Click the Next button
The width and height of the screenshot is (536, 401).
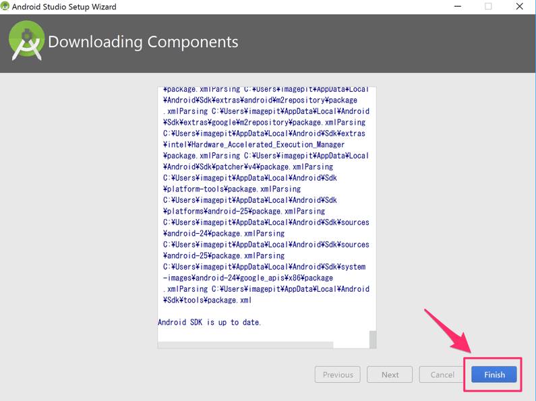pyautogui.click(x=390, y=374)
